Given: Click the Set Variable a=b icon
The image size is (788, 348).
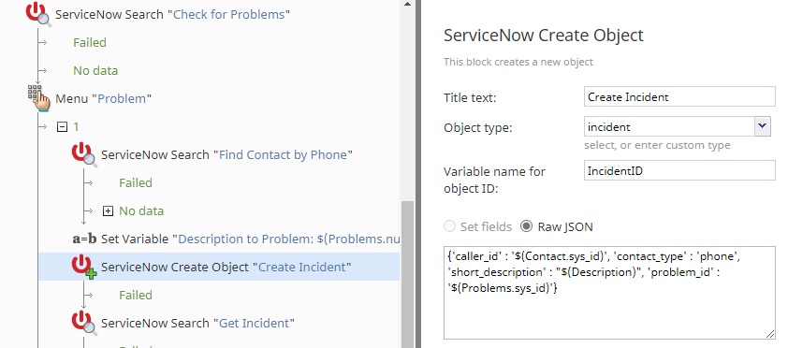Looking at the screenshot, I should click(84, 239).
